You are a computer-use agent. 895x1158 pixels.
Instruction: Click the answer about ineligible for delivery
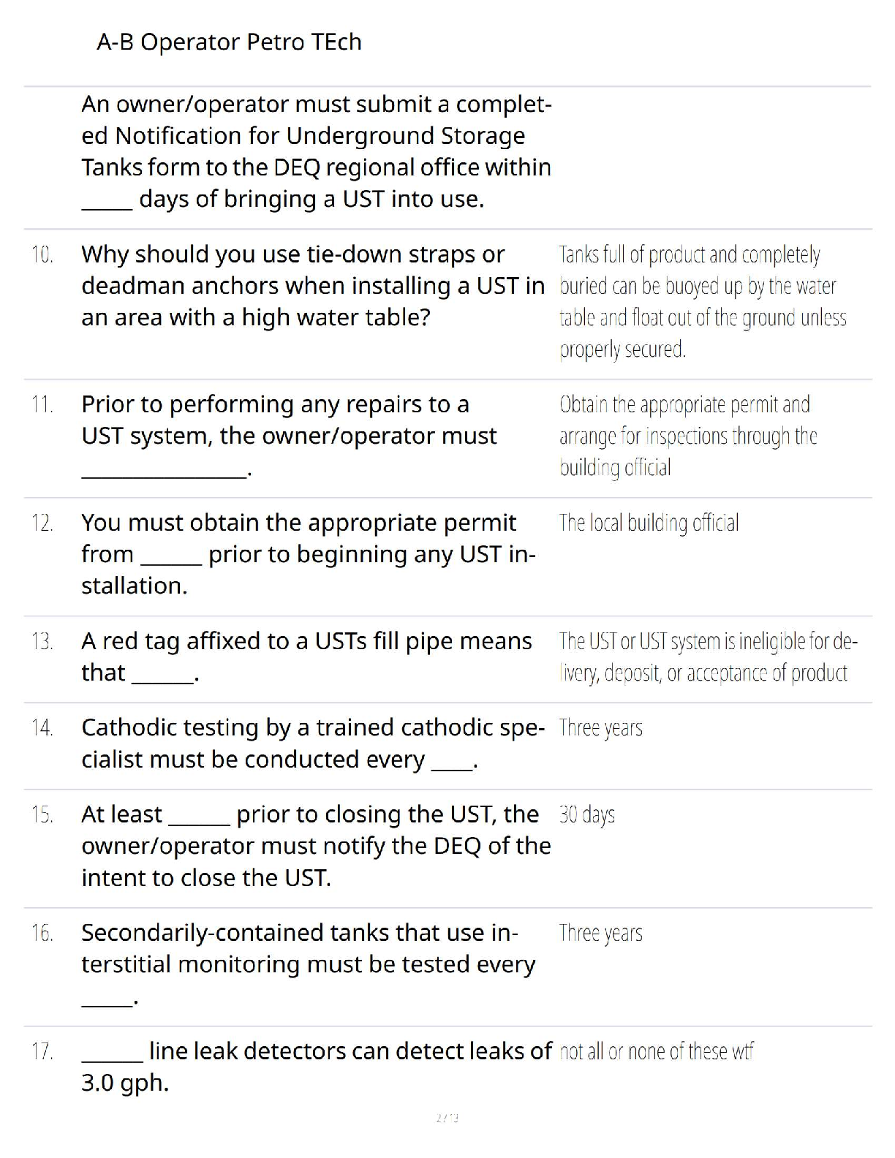coord(707,656)
